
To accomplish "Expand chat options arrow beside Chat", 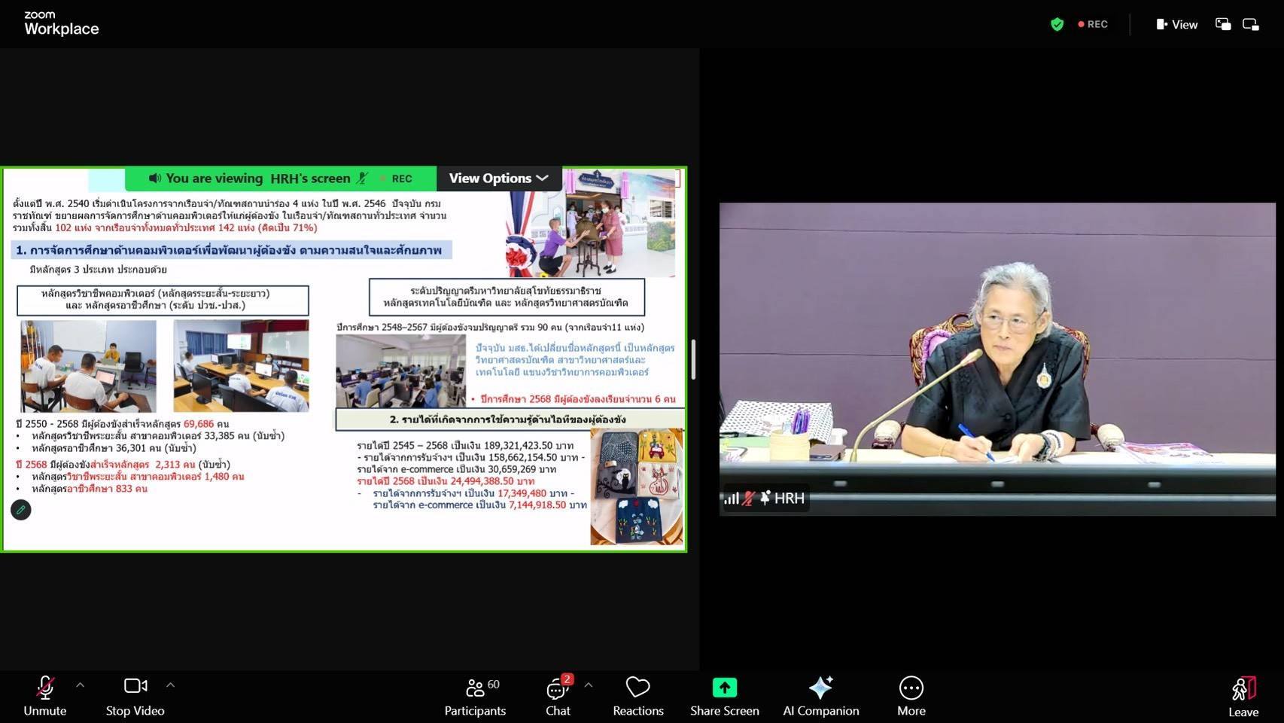I will [x=589, y=685].
